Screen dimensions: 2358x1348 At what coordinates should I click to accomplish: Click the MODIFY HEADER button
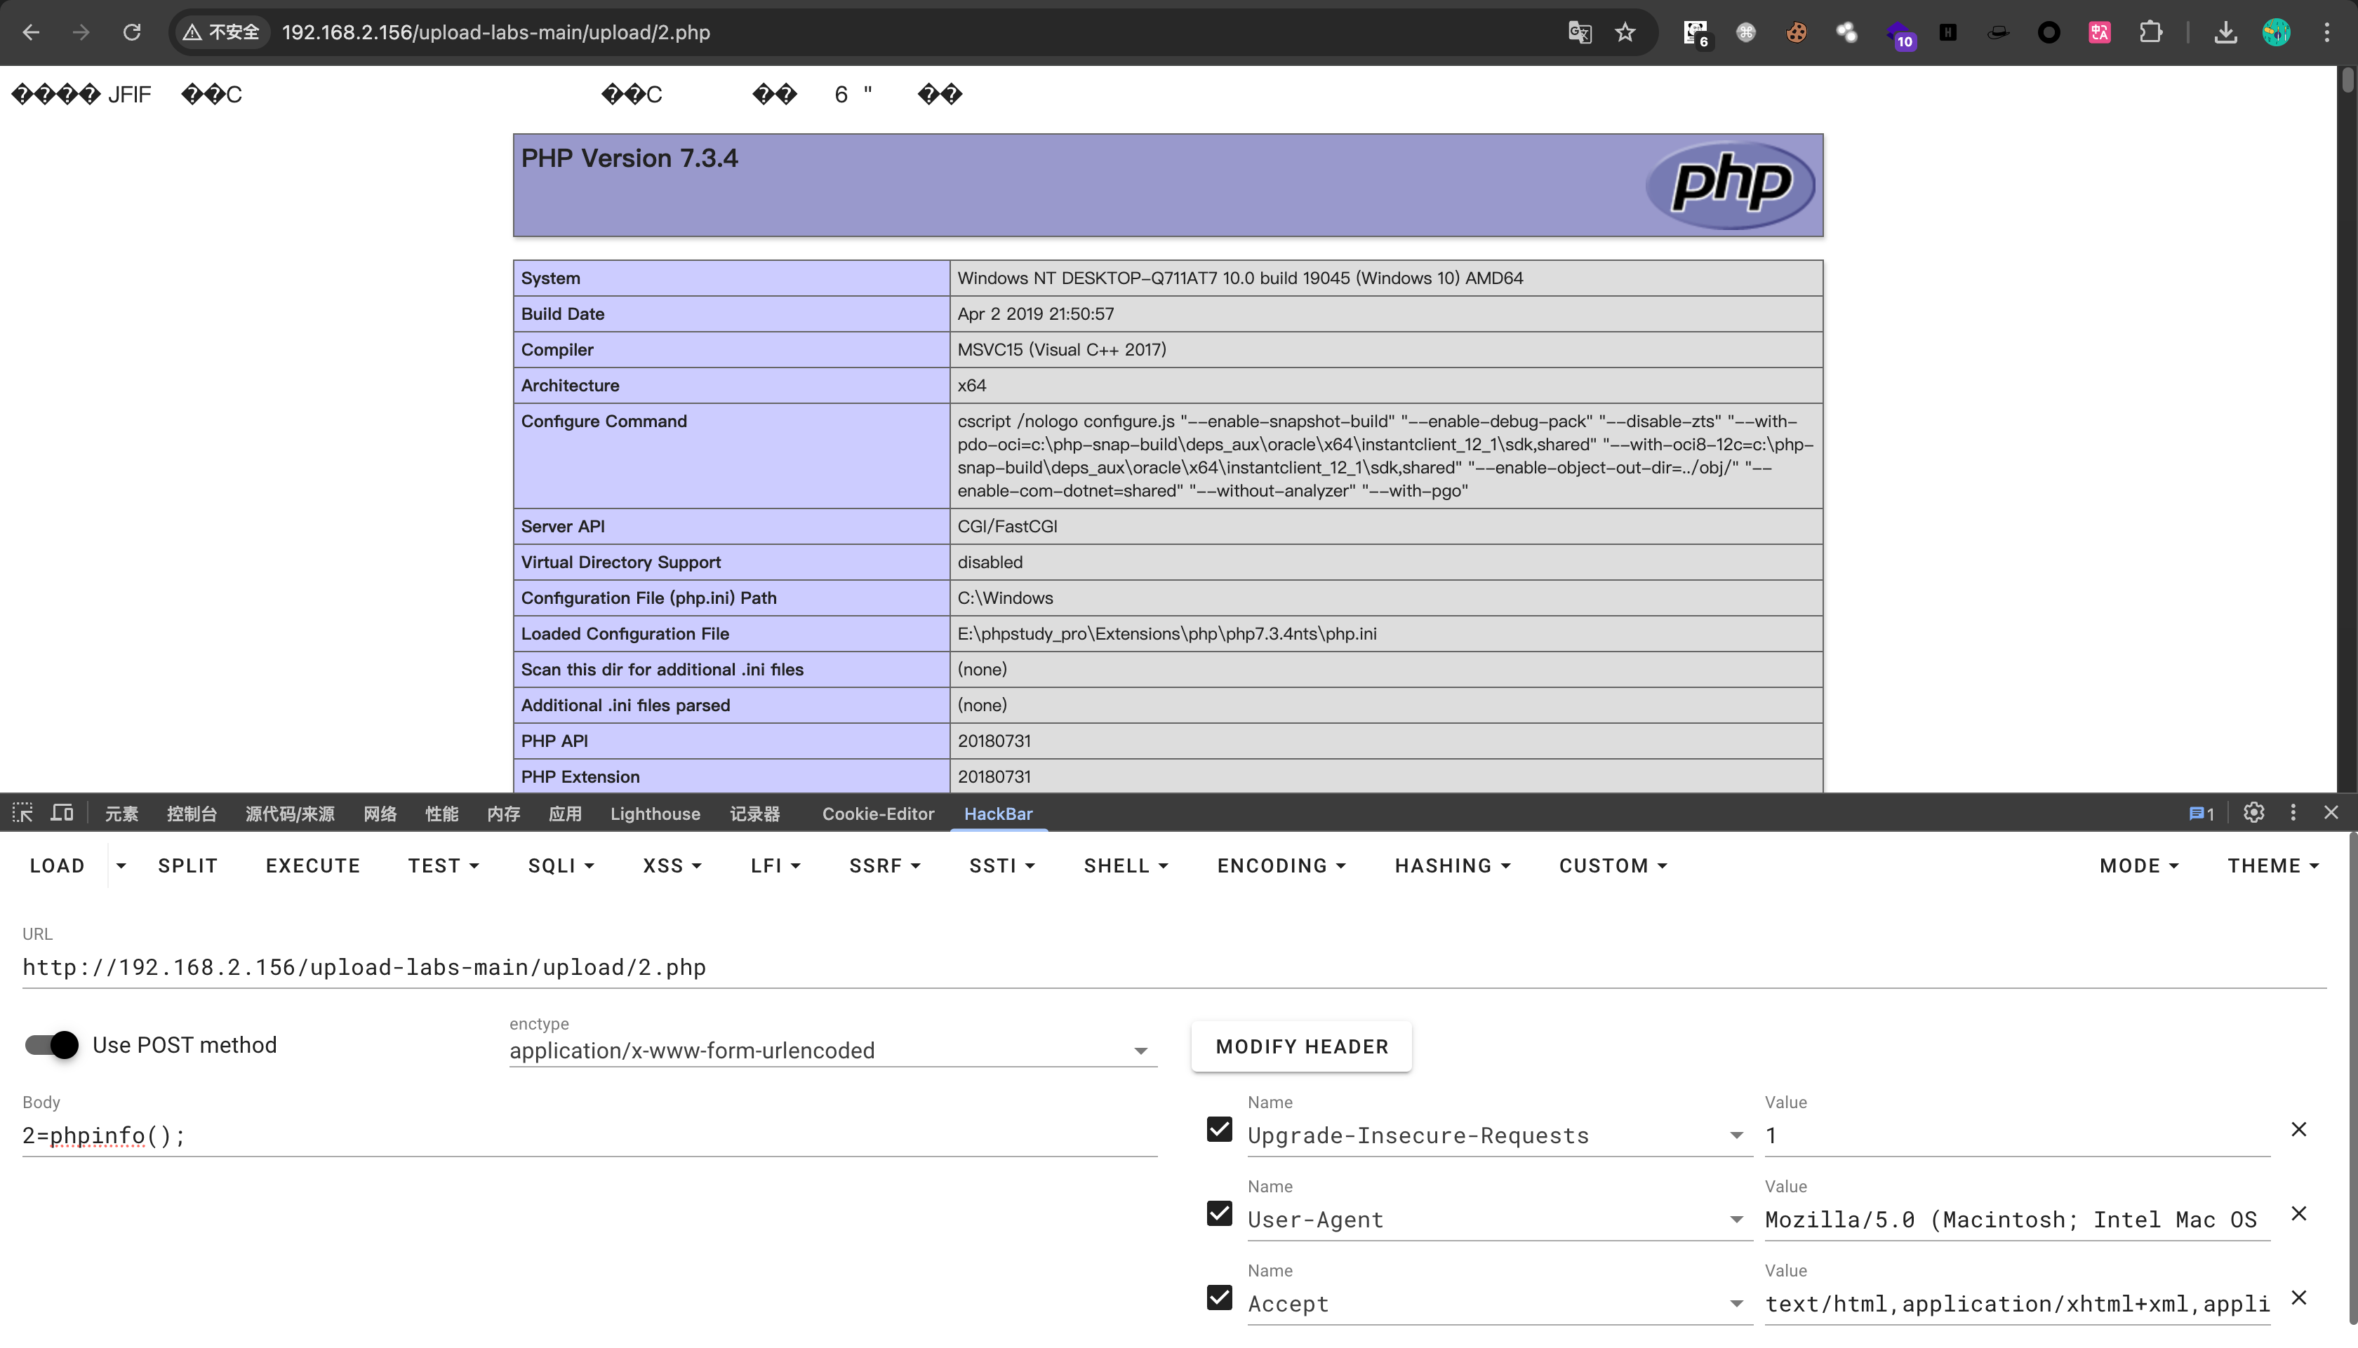(1301, 1046)
